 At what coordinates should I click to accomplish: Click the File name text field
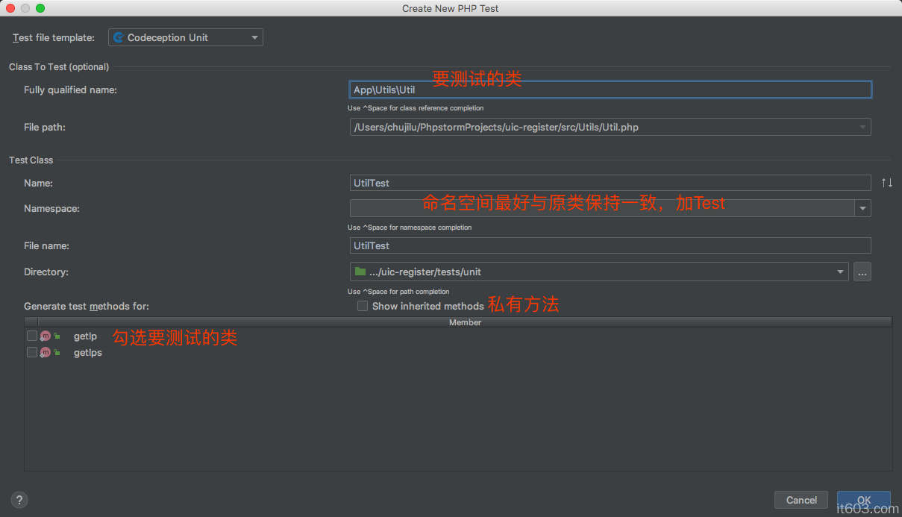click(610, 245)
